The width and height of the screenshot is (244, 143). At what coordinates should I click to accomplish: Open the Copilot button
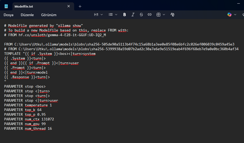pyautogui.click(x=229, y=15)
